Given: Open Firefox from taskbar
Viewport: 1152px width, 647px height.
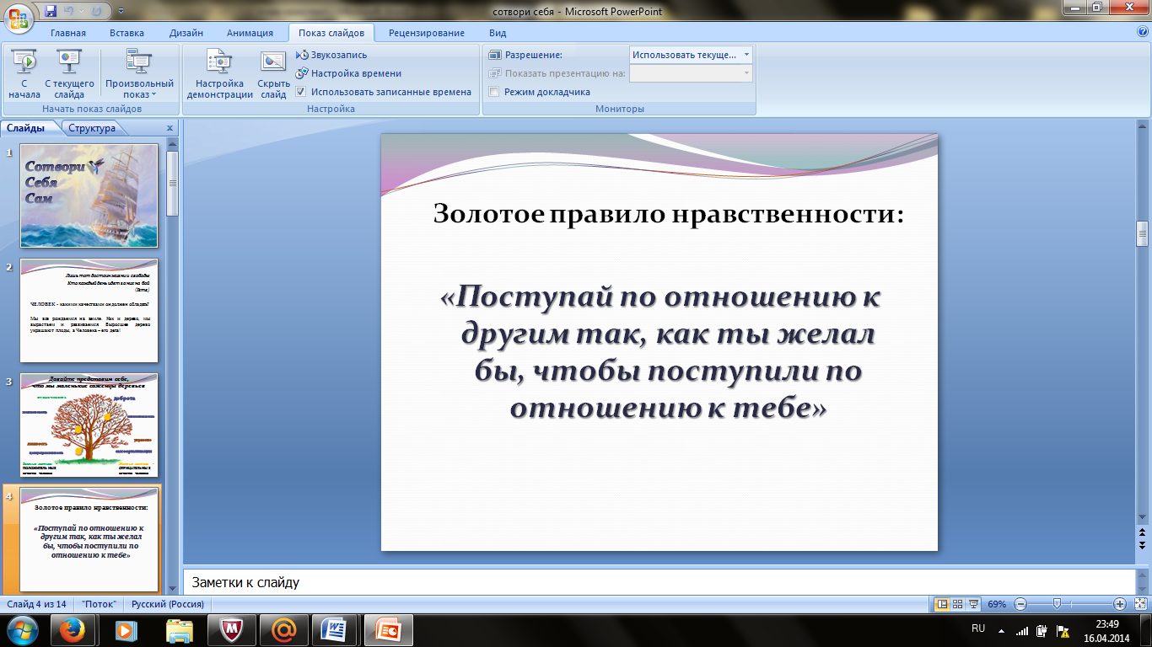Looking at the screenshot, I should (73, 630).
